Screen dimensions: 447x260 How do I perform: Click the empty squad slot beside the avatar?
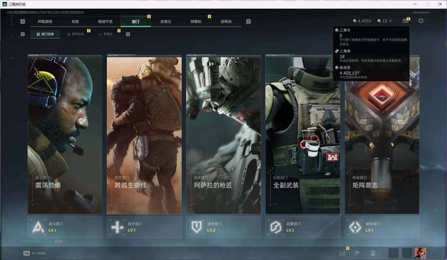407,253
